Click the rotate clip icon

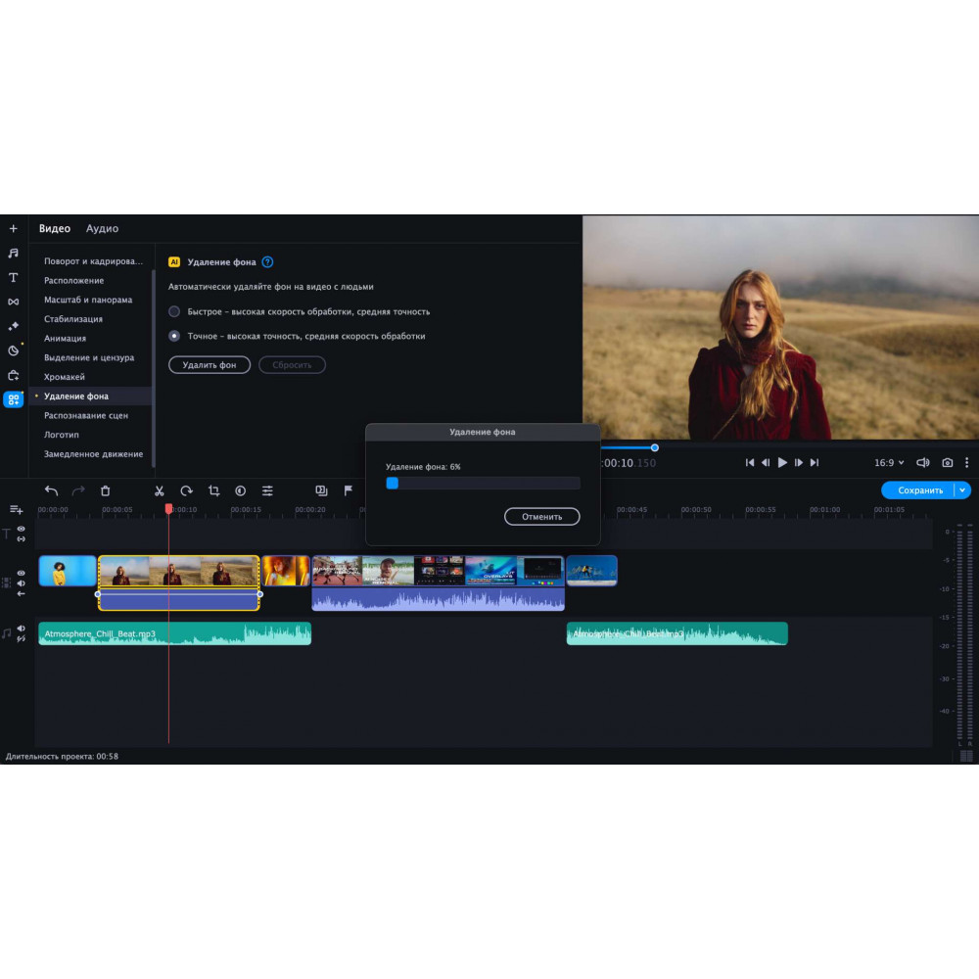coord(186,490)
